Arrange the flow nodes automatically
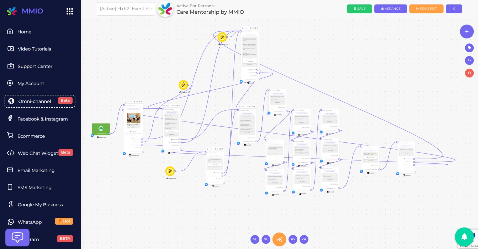Image resolution: width=478 pixels, height=249 pixels. point(390,9)
